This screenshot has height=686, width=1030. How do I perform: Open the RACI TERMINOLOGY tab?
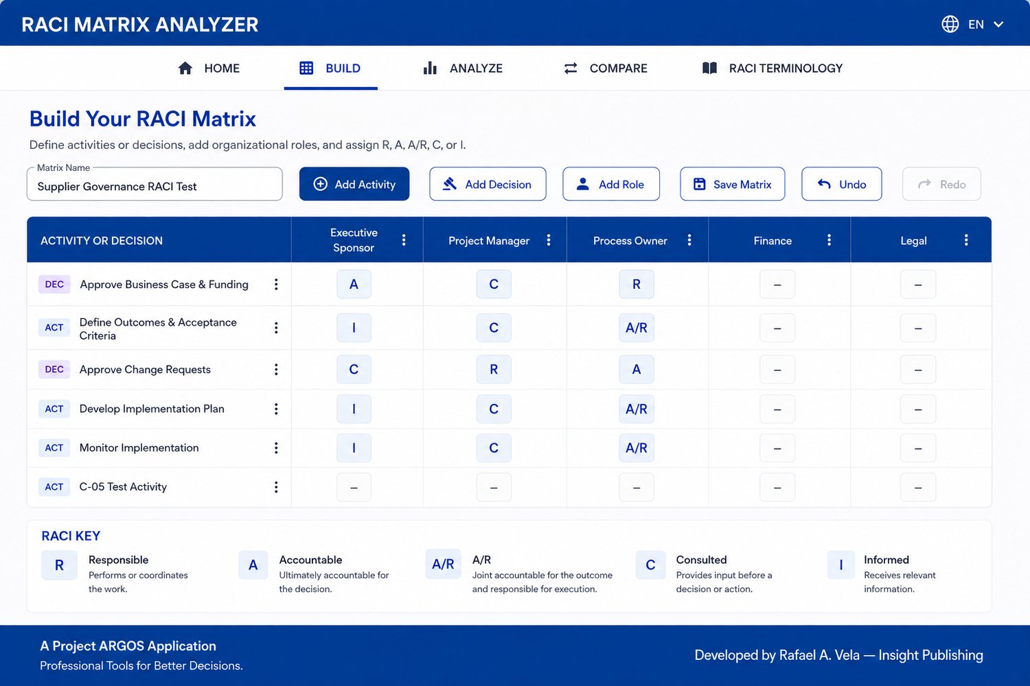tap(772, 68)
